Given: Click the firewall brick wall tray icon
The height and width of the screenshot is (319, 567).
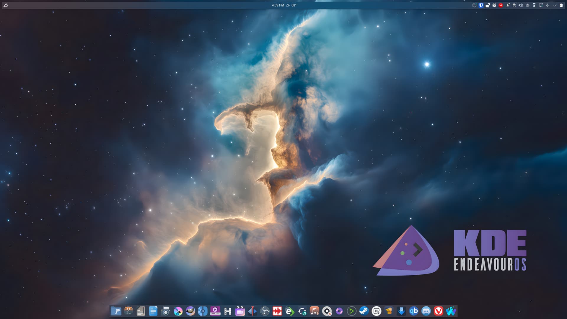Looking at the screenshot, I should point(494,5).
